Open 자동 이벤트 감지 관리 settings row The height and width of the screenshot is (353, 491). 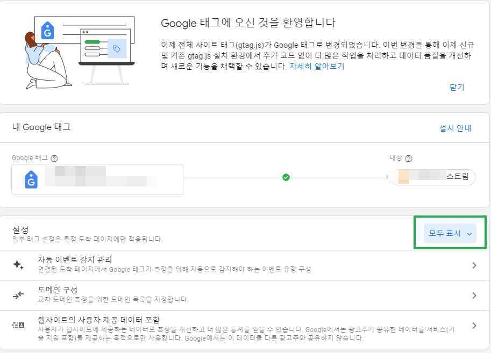[x=245, y=265]
